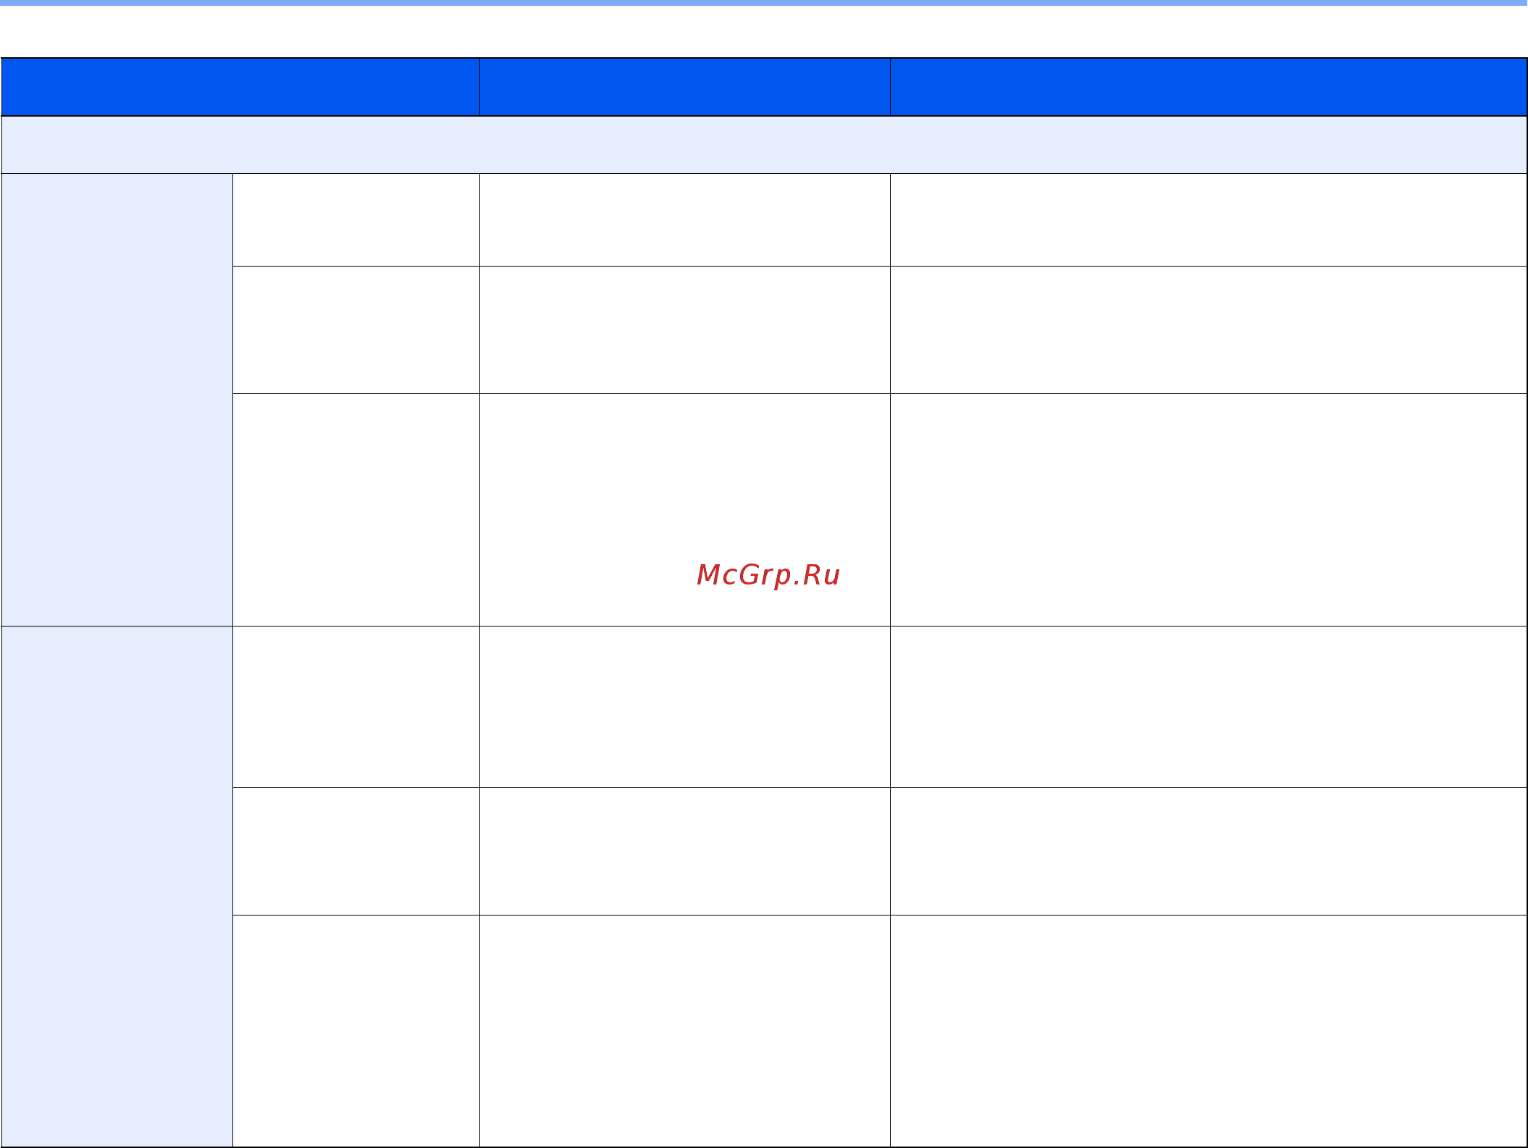Select the third-column cell in the lower group's middle row
The height and width of the screenshot is (1148, 1528).
tap(684, 851)
